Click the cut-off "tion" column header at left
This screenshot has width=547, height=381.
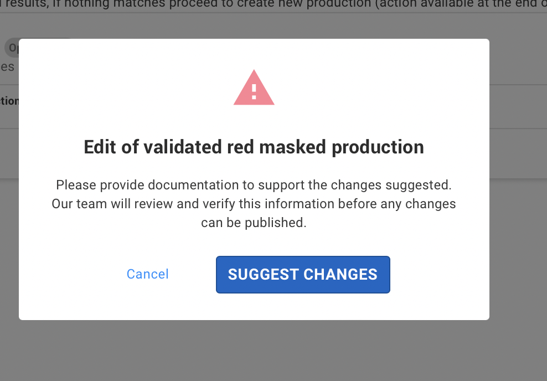click(x=9, y=101)
